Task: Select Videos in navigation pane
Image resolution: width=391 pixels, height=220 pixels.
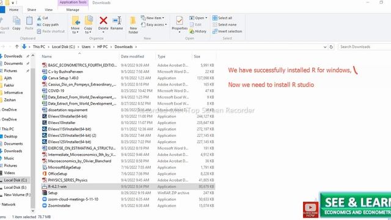Action: point(9,173)
